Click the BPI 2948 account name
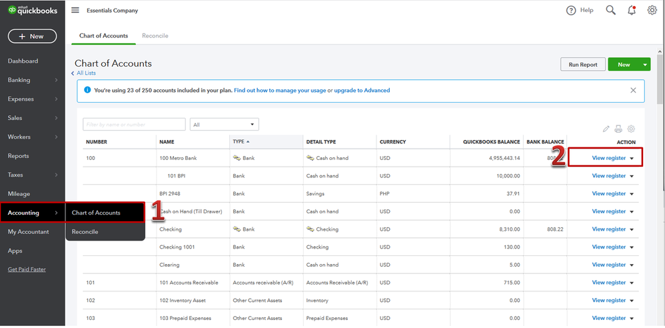The image size is (665, 328). (170, 193)
